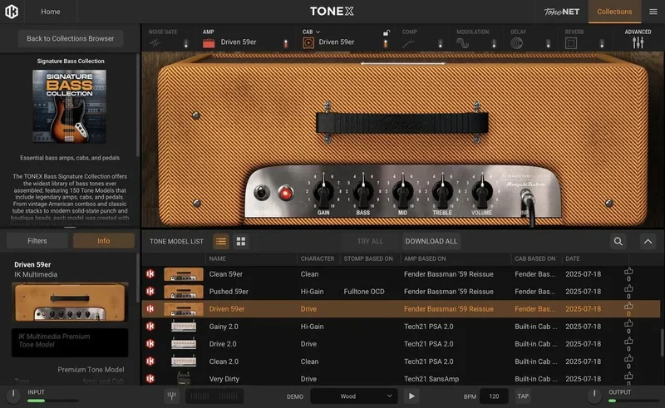The image size is (665, 408).
Task: Click the Very Dirty pedal thumbnail
Action: pyautogui.click(x=183, y=378)
